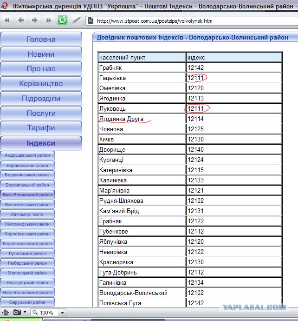Click the panel toggle icon in status bar
The height and width of the screenshot is (321, 298).
point(6,313)
